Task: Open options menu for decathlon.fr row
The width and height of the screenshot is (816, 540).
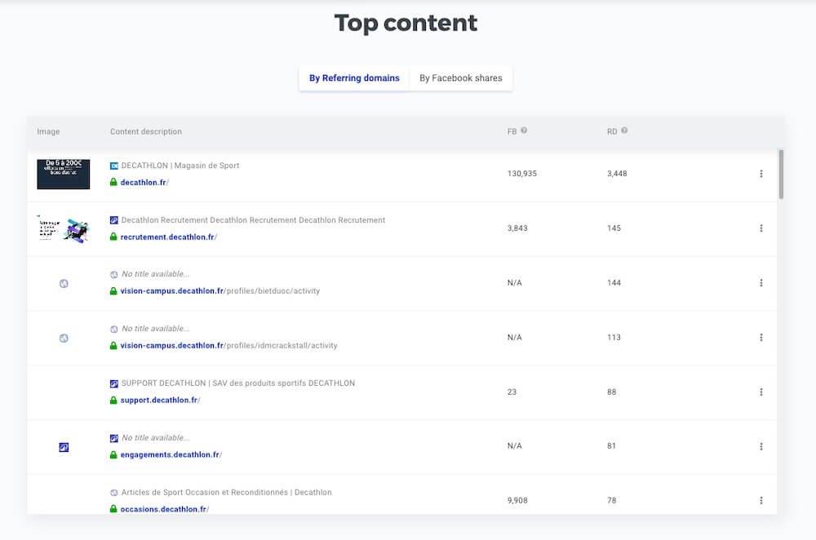Action: tap(761, 174)
